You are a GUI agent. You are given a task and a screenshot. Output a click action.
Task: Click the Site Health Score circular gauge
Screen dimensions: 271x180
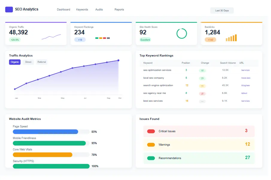pyautogui.click(x=182, y=34)
